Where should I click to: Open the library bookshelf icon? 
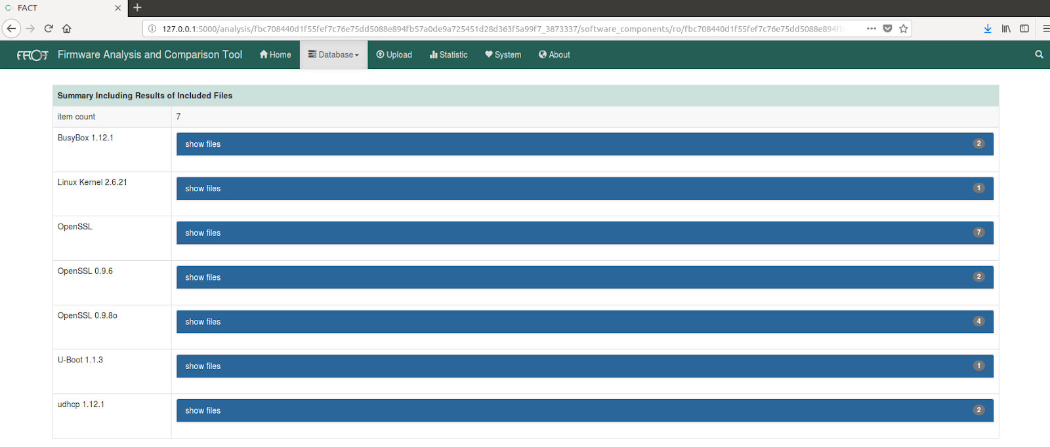click(x=1006, y=28)
